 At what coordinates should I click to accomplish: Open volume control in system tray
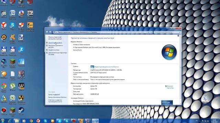coord(208,121)
